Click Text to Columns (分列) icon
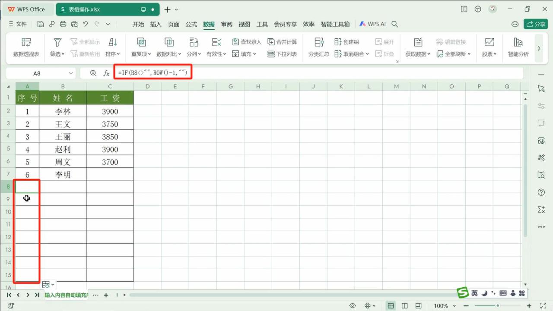This screenshot has height=311, width=553. click(194, 42)
